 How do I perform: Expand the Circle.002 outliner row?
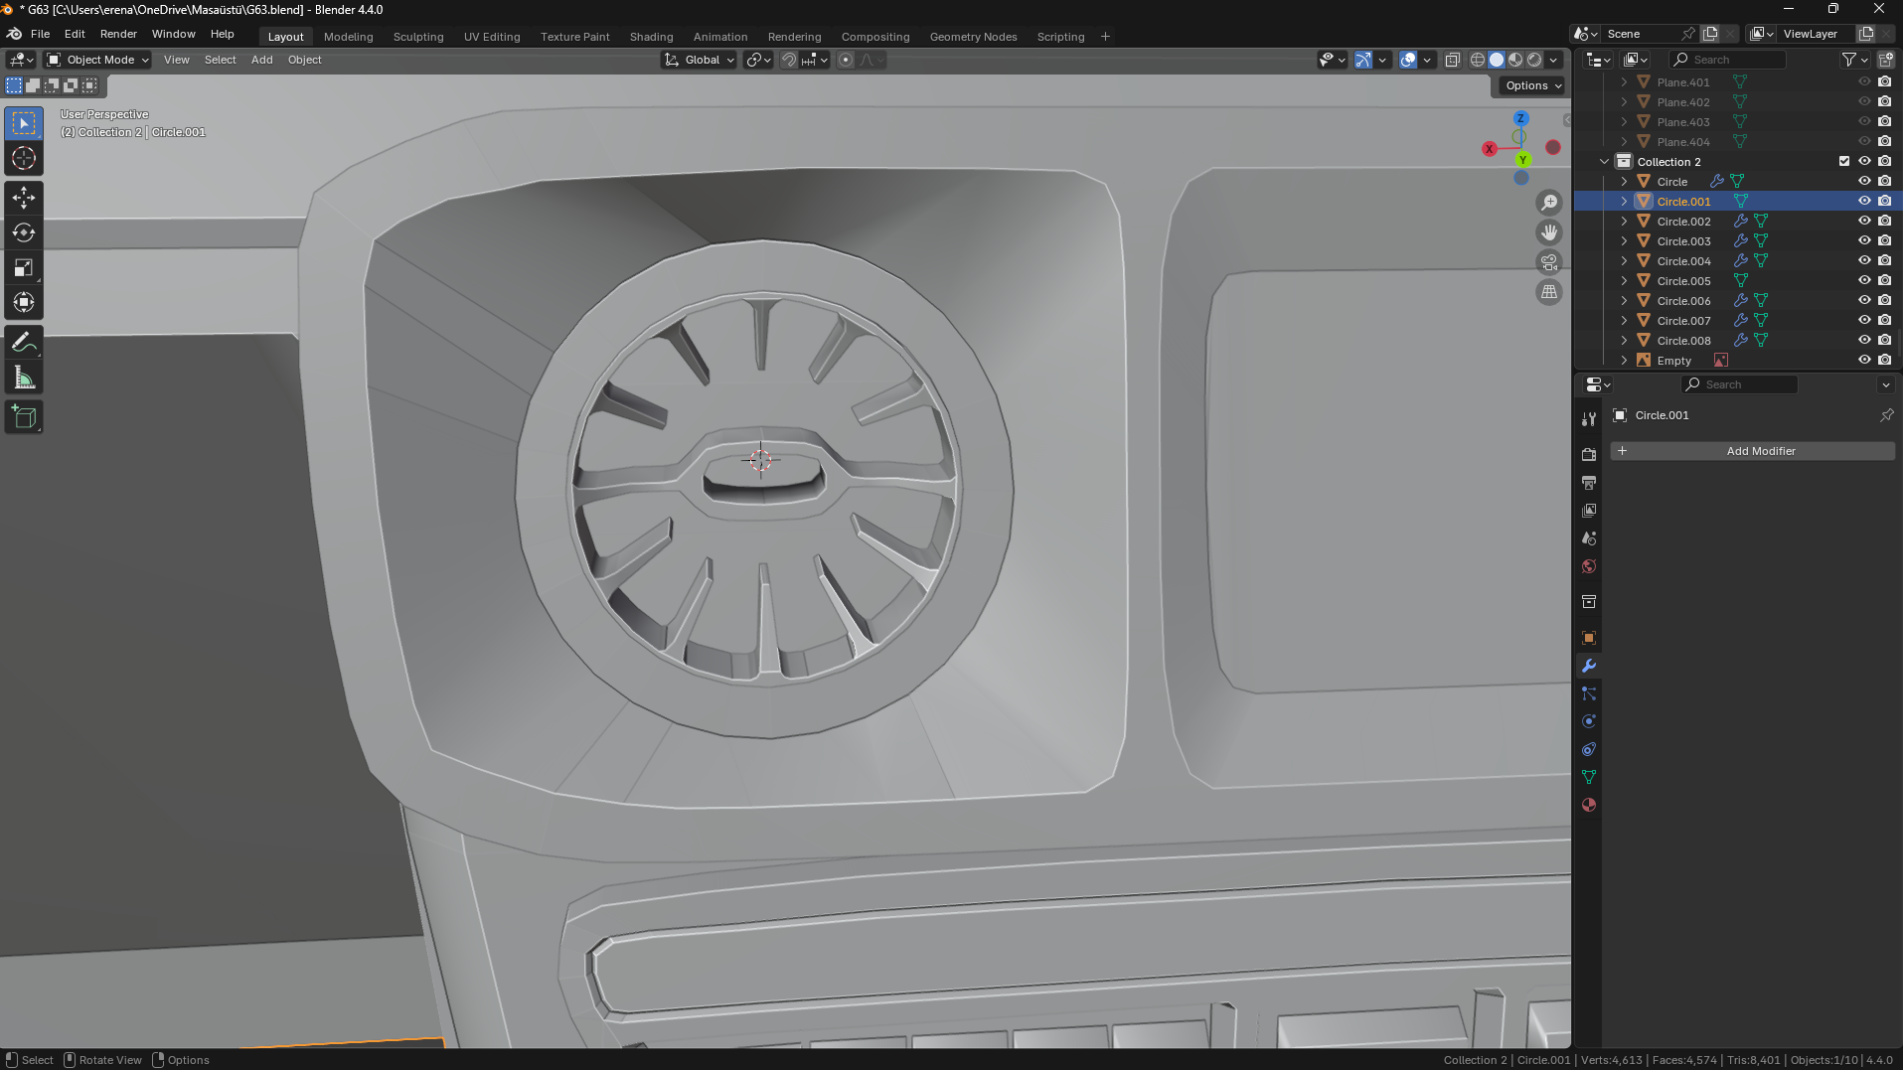coord(1624,221)
